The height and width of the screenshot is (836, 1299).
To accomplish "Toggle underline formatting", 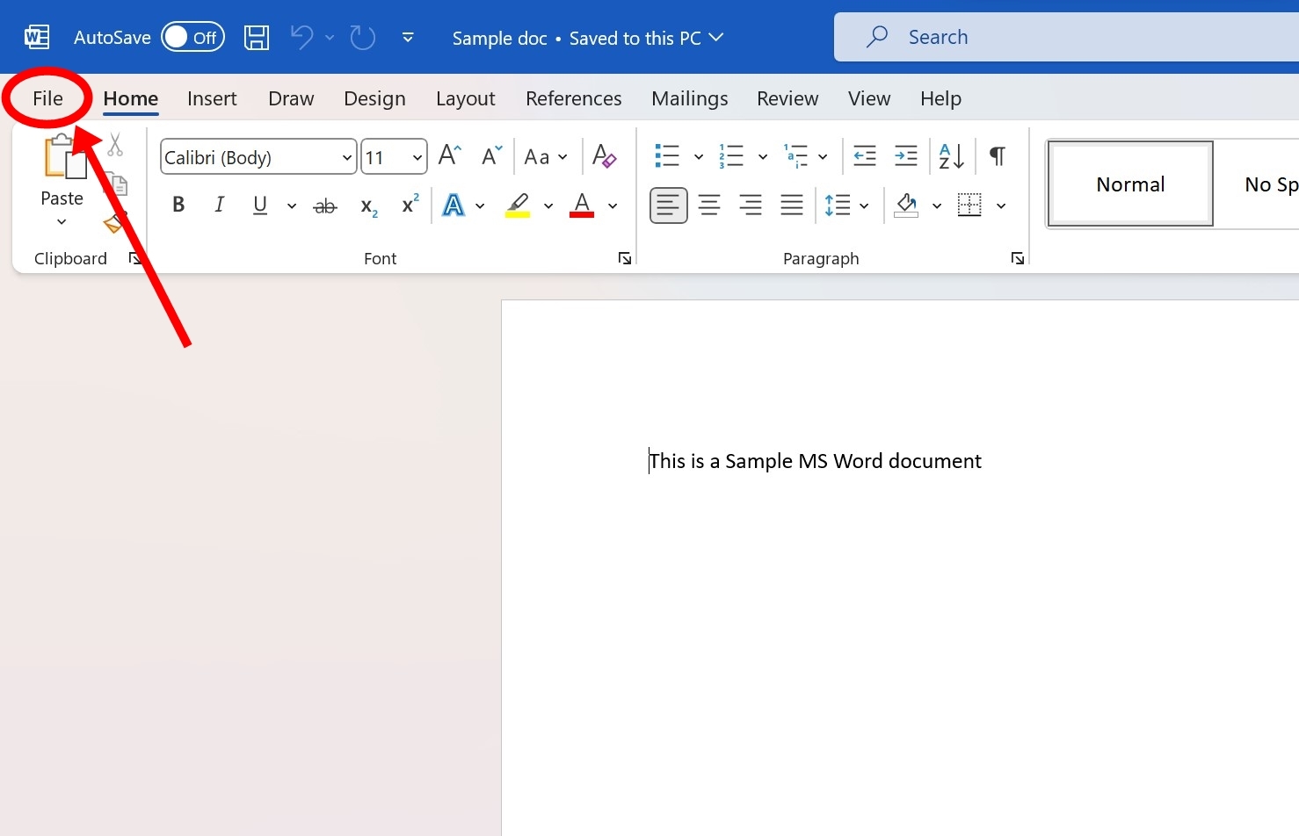I will (x=260, y=205).
